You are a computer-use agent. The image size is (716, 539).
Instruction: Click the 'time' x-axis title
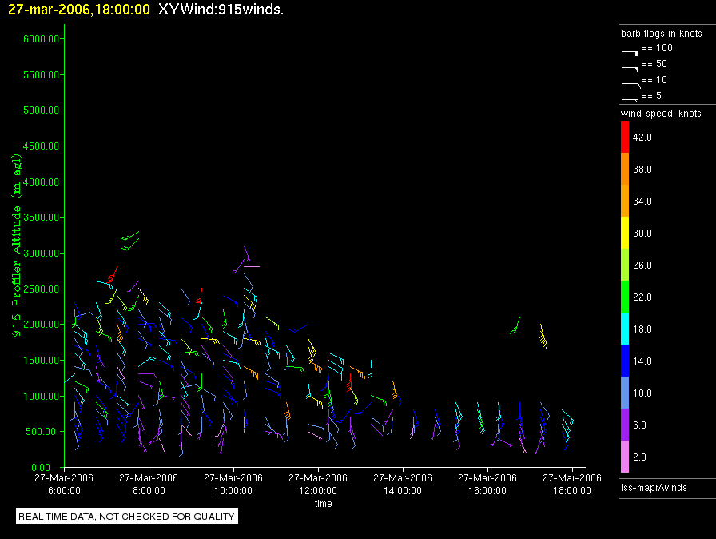tap(323, 504)
